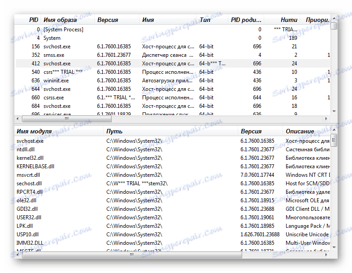Select the RPCRT4.dll module

click(172, 192)
